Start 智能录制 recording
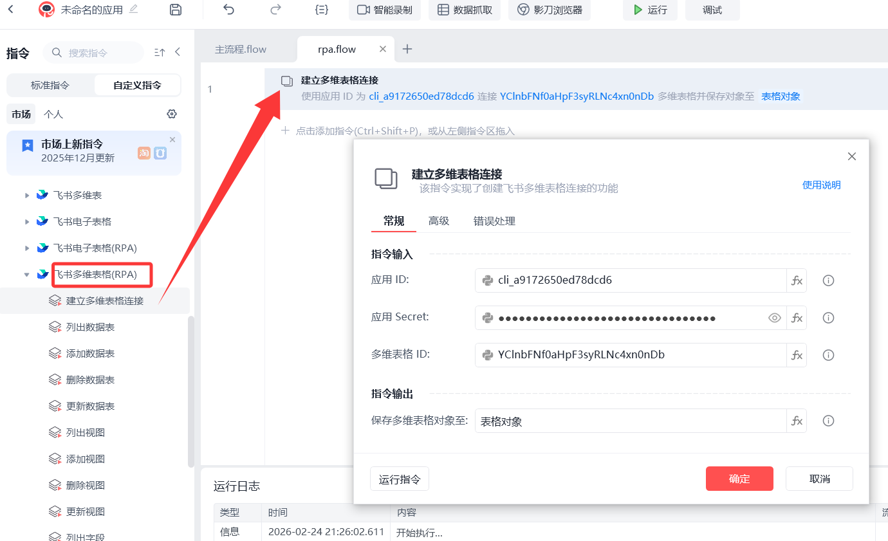Screen dimensions: 888x541 pyautogui.click(x=385, y=10)
